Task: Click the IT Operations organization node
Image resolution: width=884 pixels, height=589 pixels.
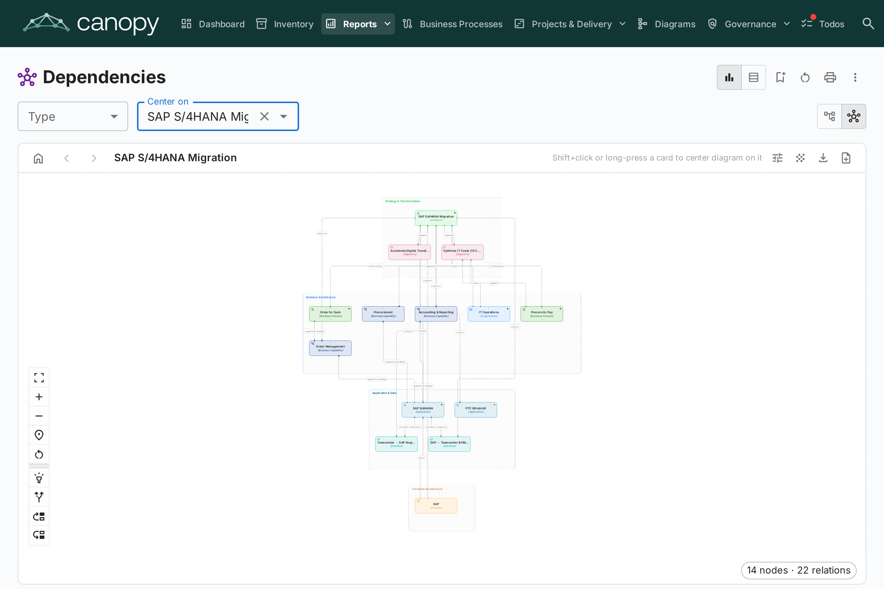Action: click(489, 314)
